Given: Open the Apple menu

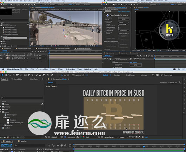Looking at the screenshot, I should (x=3, y=69).
